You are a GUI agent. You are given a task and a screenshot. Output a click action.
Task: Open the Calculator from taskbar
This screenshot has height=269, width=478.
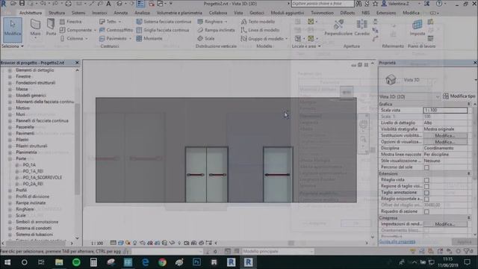(x=93, y=262)
